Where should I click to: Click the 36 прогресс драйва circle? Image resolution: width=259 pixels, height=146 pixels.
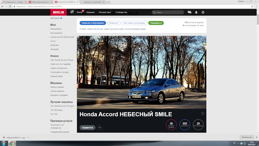click(x=171, y=125)
